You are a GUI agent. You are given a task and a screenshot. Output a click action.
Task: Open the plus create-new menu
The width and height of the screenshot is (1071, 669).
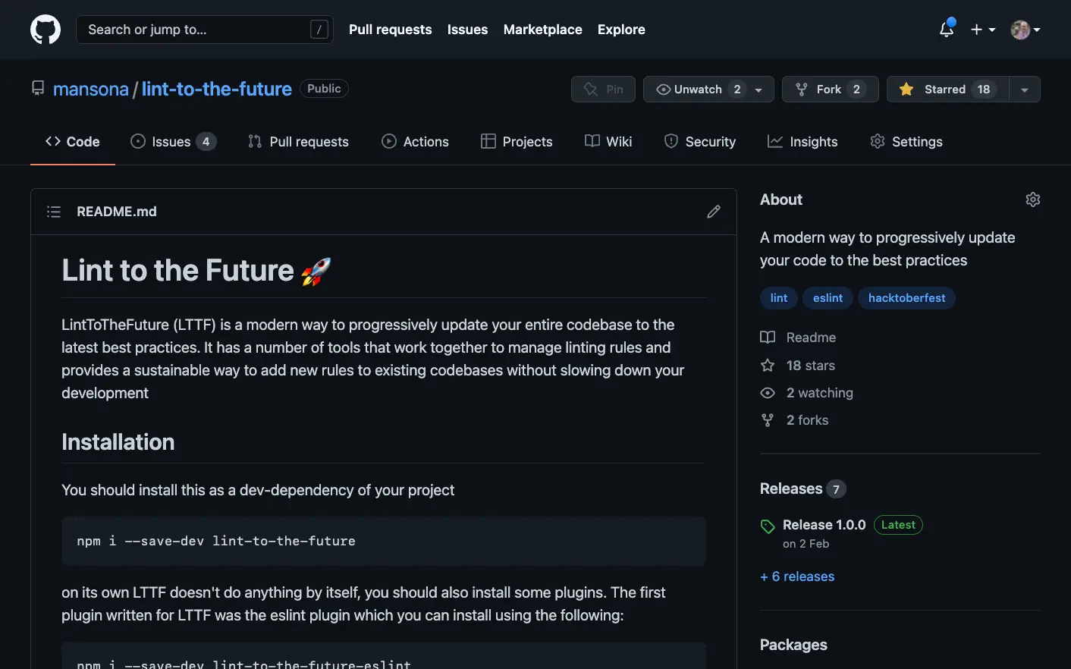click(x=983, y=30)
